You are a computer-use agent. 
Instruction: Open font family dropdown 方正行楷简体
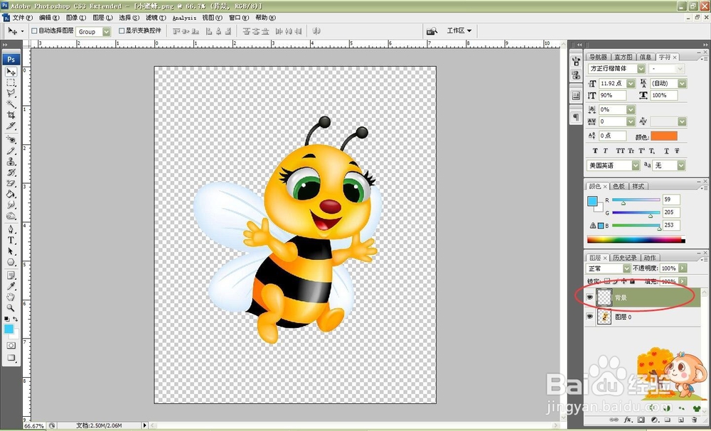641,69
